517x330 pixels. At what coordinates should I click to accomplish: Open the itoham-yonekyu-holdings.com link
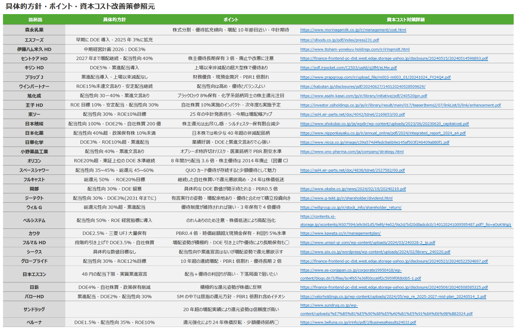point(355,49)
